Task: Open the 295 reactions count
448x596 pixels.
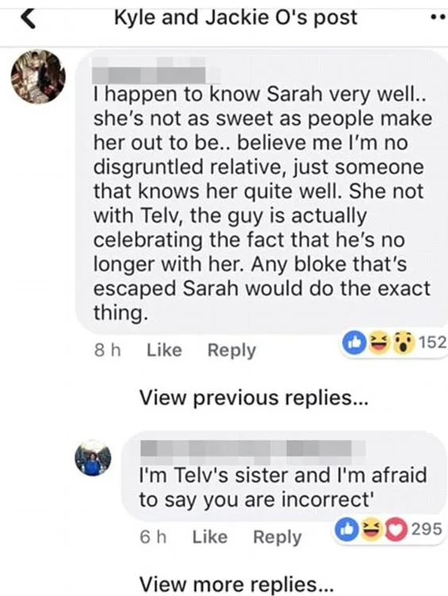Action: pos(427,529)
